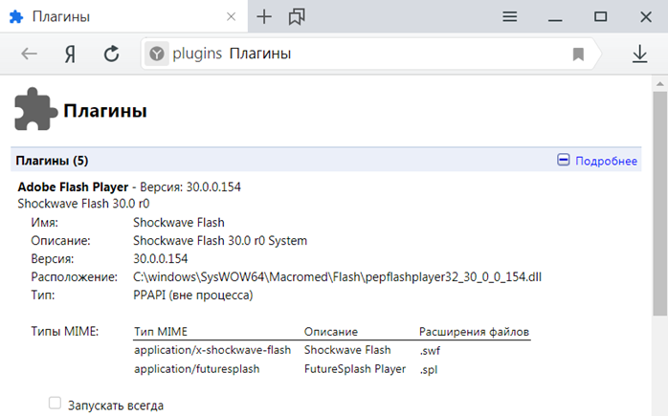
Task: Click the plugin path pepflashplayer32 dll text
Action: point(337,277)
